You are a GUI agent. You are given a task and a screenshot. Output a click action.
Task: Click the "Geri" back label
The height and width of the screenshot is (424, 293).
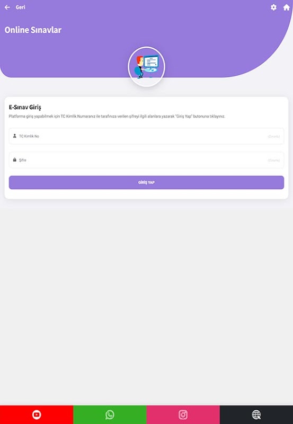(20, 7)
